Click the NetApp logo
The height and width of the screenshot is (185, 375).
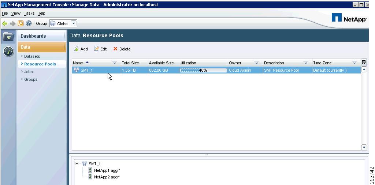349,18
